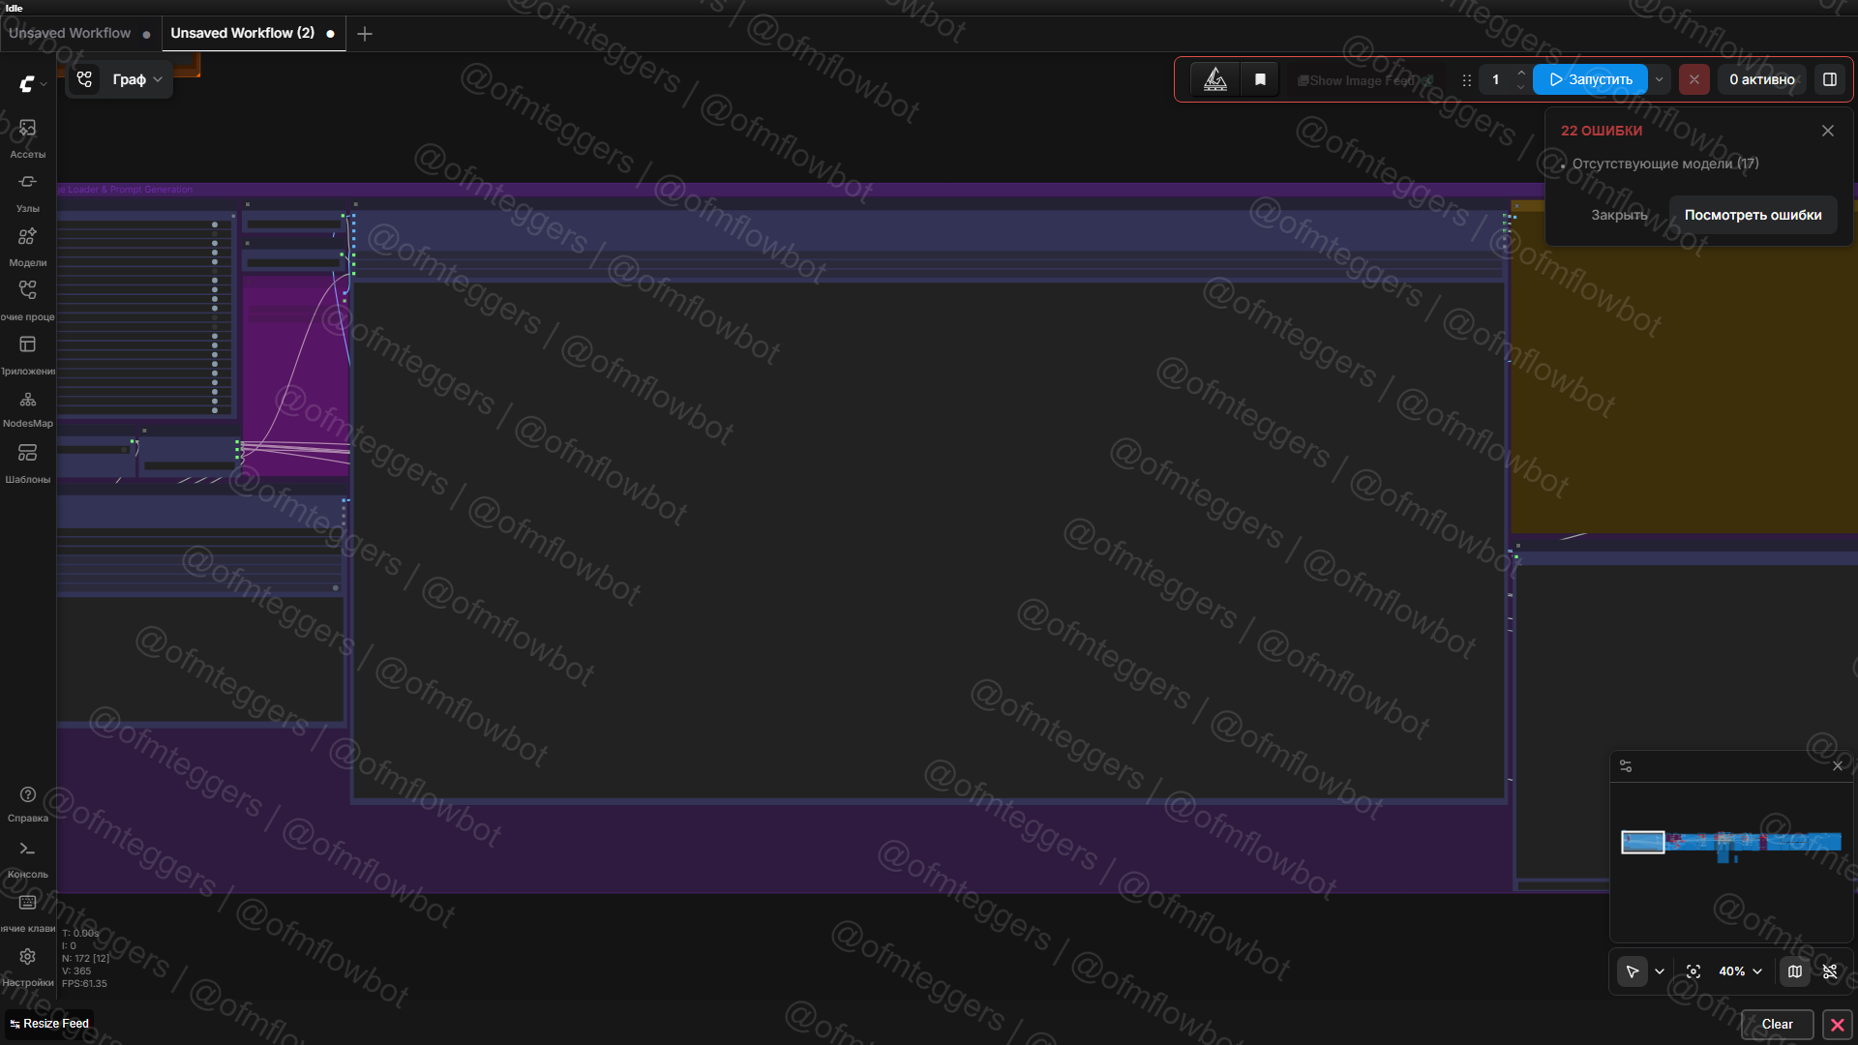Increment the batch count stepper

[x=1521, y=73]
